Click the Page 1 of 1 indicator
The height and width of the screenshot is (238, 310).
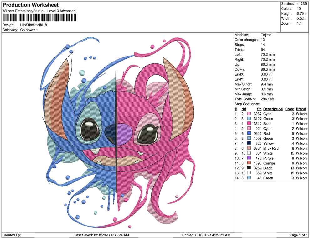tap(298, 235)
